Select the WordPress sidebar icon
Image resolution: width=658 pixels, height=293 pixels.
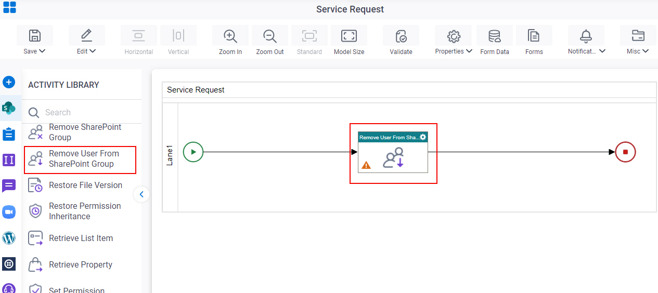(x=9, y=238)
